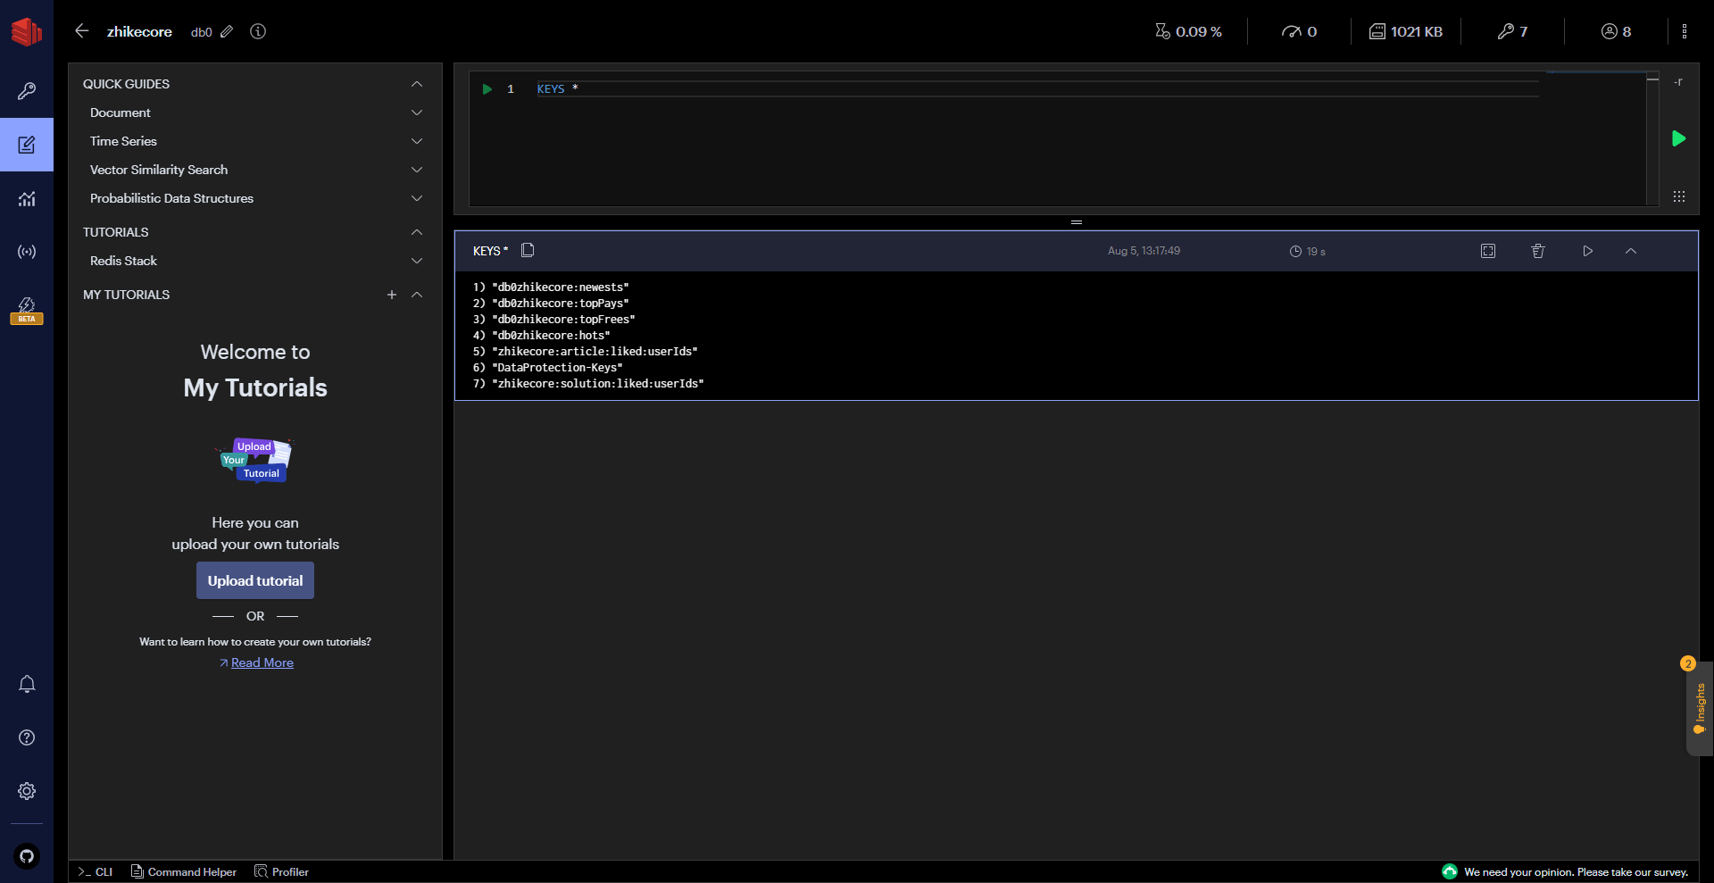Open the CLI panel
The width and height of the screenshot is (1714, 883).
pyautogui.click(x=95, y=871)
